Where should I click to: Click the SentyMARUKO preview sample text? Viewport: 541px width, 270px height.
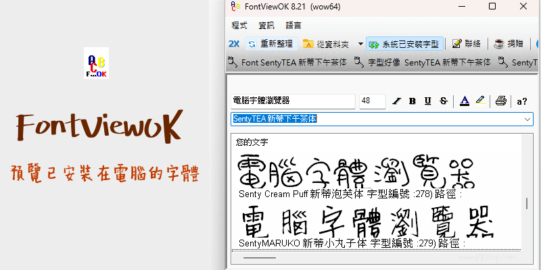tap(367, 222)
